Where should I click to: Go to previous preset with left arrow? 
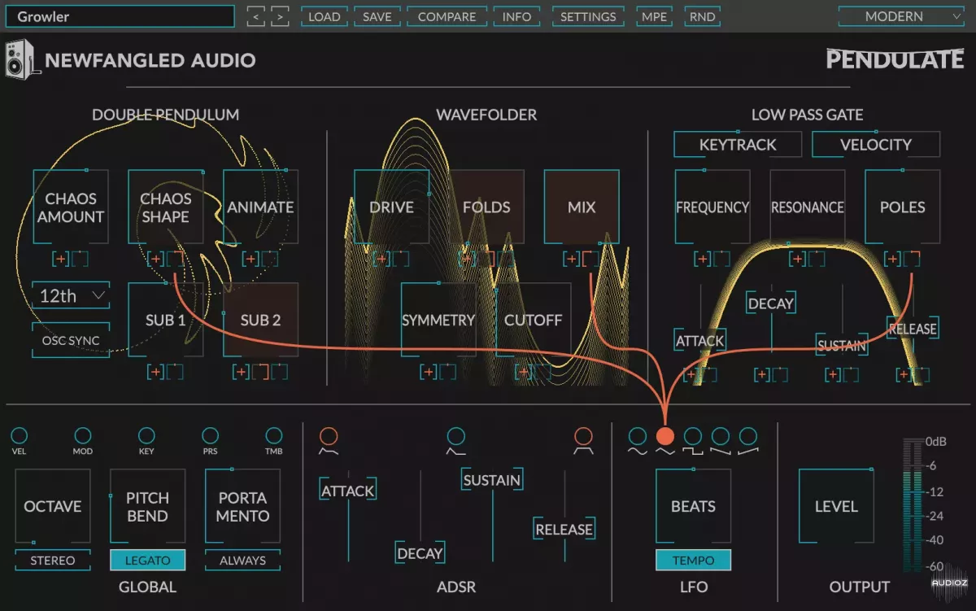(x=256, y=16)
